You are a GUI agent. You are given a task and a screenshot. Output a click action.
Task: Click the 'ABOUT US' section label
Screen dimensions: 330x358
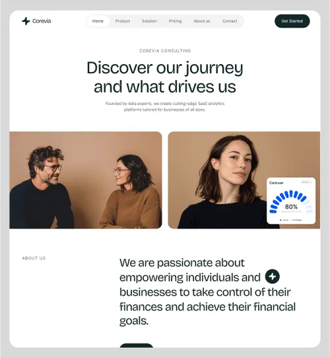click(34, 258)
